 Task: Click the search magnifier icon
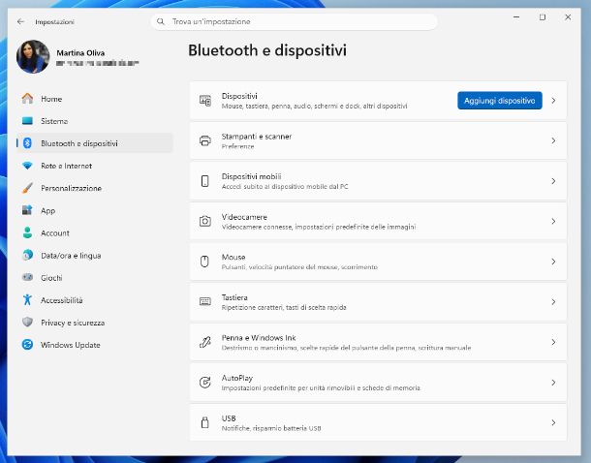161,22
